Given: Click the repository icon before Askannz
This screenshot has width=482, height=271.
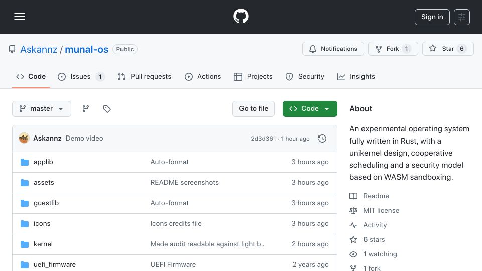Looking at the screenshot, I should (x=12, y=49).
